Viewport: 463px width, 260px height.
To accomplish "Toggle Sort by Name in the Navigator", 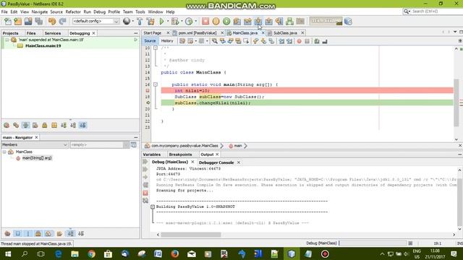I will point(71,234).
